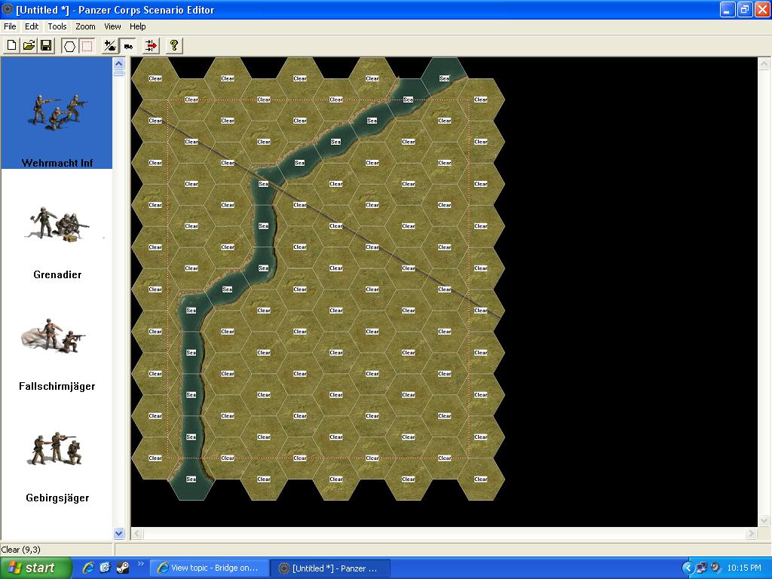Click the map horizontal scrollbar right arrow
772x579 pixels.
coord(751,533)
